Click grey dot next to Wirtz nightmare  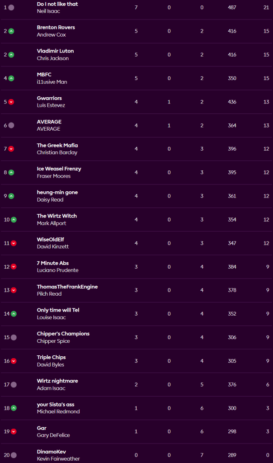pyautogui.click(x=14, y=384)
